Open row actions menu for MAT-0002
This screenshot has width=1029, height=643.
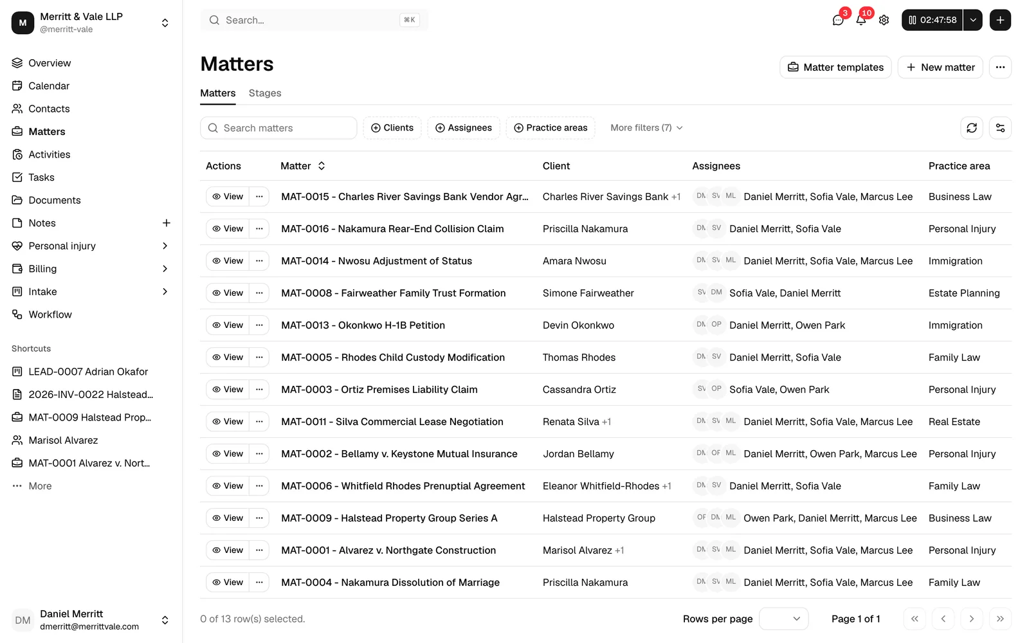tap(259, 454)
